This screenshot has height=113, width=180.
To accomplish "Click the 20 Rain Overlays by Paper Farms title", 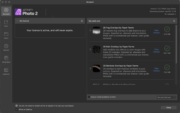I will click(118, 47).
